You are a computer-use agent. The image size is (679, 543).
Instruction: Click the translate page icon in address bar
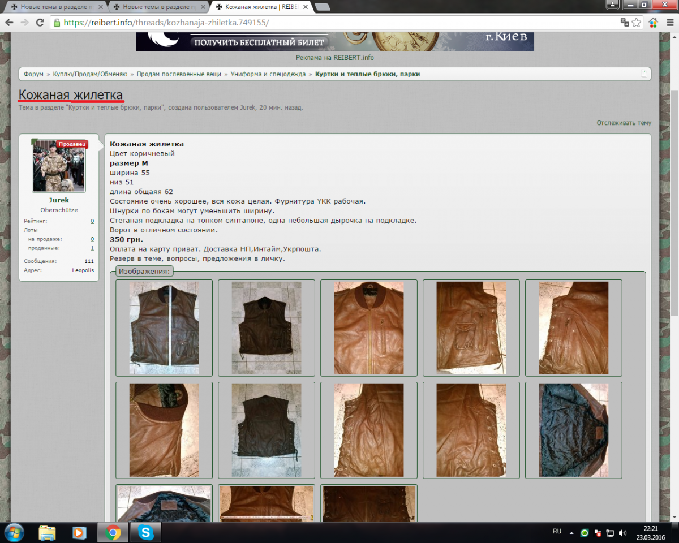click(x=625, y=23)
